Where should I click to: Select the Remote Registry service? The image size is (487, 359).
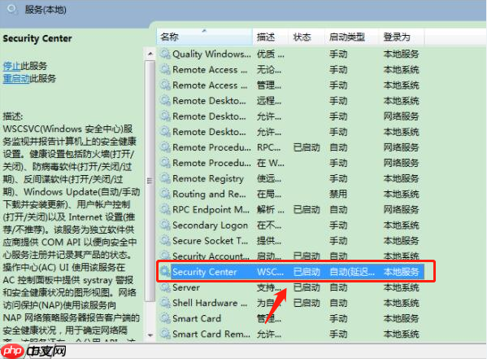(208, 178)
